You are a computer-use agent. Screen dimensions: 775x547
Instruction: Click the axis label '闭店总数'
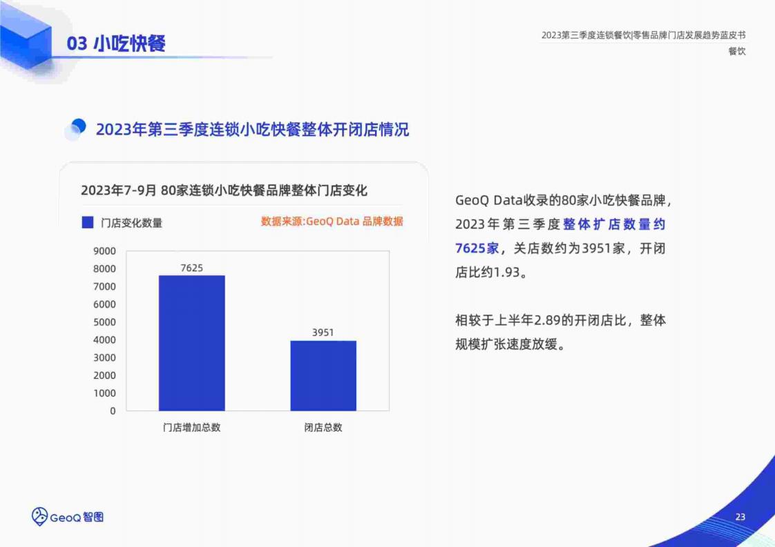pyautogui.click(x=323, y=428)
